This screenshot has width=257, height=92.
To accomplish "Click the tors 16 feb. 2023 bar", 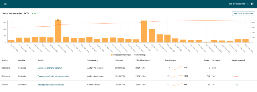I will (245, 40).
